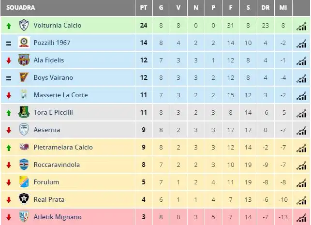Click the Tora E Piccilli team emblem
Viewport: 311px width, 225px height.
24,112
